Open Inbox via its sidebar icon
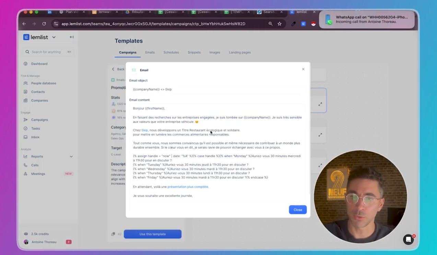Viewport: 437px width, 255px height. coord(25,137)
